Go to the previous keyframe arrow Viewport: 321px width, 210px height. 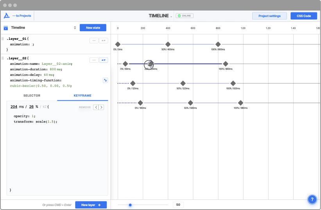coord(96,107)
